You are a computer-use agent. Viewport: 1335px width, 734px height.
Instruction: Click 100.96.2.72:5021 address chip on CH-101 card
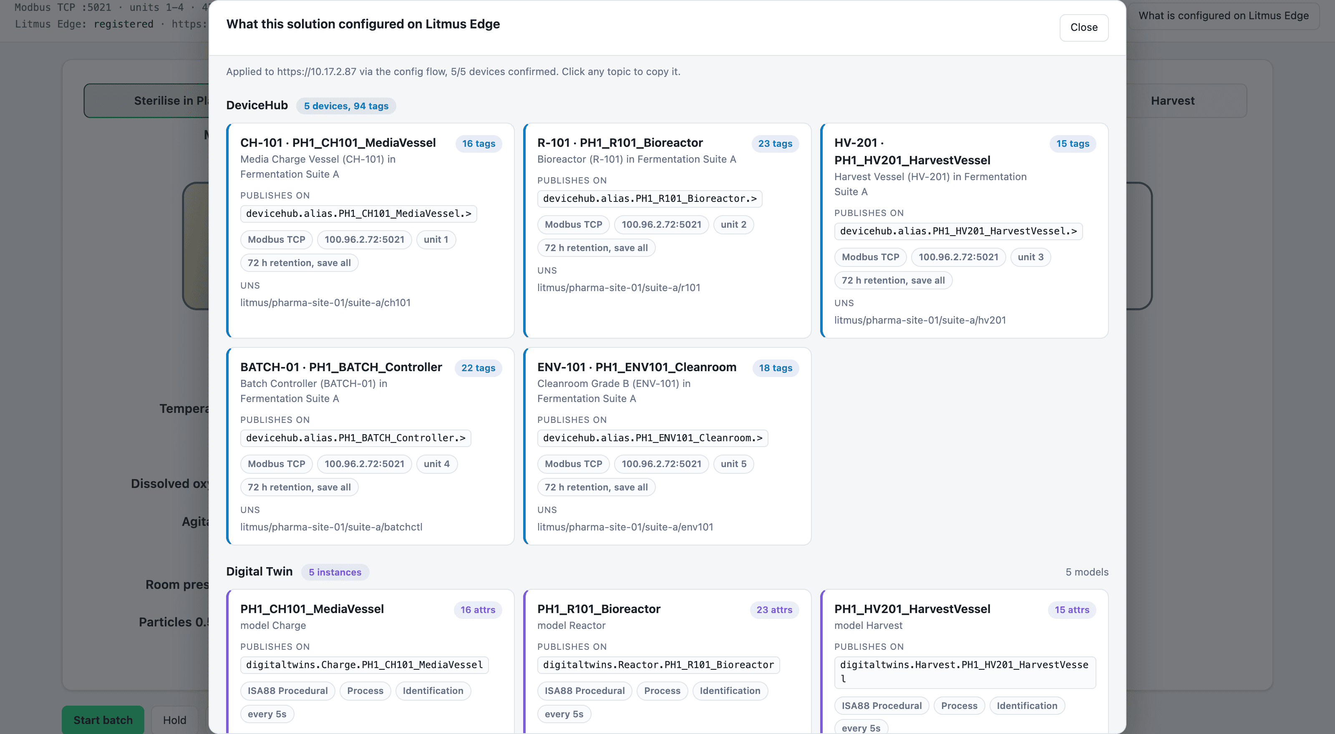[364, 239]
